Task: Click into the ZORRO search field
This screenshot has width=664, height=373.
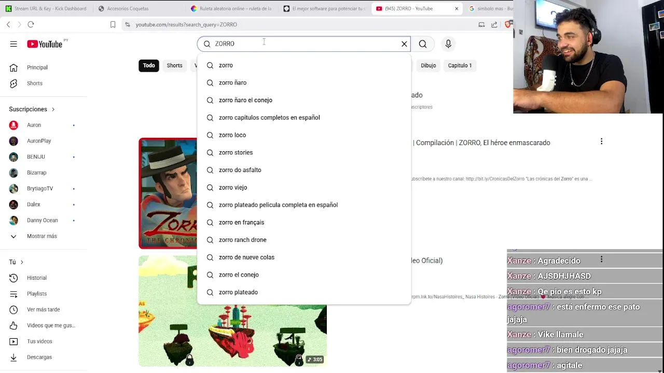Action: (x=303, y=44)
